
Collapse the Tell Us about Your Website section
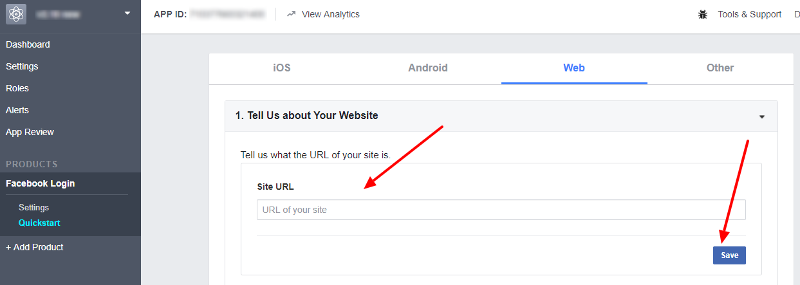(x=762, y=116)
